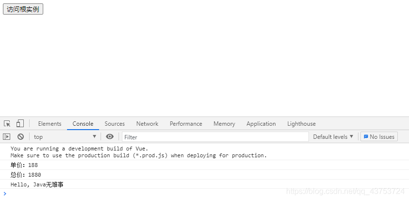This screenshot has width=409, height=200.
Task: Select the inspect element picker icon
Action: click(7, 124)
